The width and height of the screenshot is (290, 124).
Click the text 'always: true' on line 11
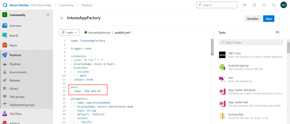[83, 80]
